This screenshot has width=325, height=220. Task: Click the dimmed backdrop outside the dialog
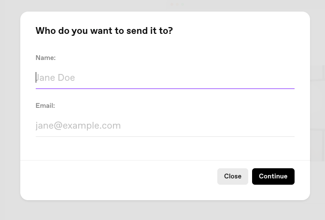pos(10,108)
